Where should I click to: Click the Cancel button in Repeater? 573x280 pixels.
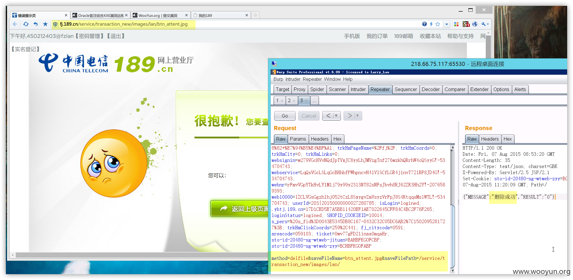click(309, 116)
